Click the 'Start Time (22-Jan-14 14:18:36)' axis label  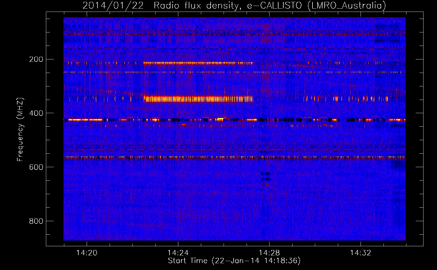click(234, 261)
